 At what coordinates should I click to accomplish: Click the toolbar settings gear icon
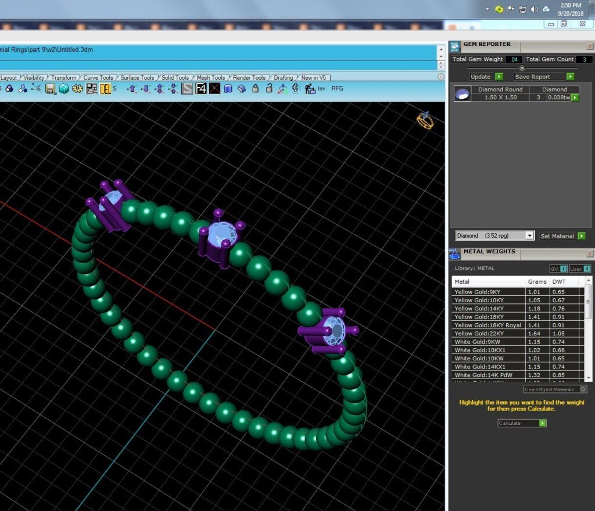coord(440,77)
